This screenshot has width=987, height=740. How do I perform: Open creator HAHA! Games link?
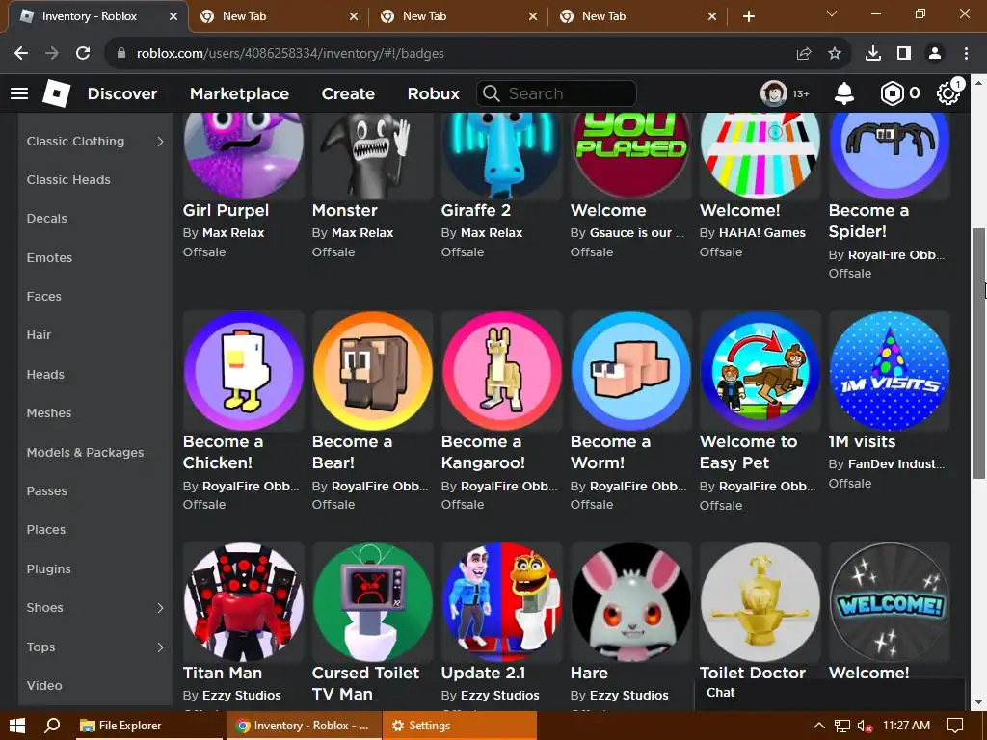point(761,233)
